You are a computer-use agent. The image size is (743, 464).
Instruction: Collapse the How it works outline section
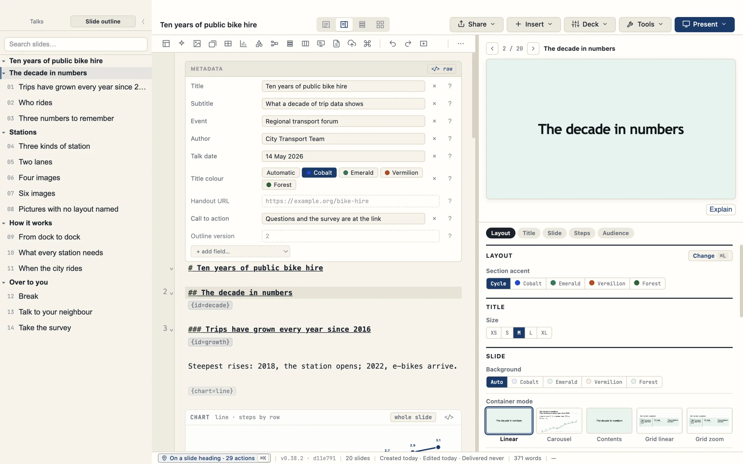pyautogui.click(x=4, y=223)
